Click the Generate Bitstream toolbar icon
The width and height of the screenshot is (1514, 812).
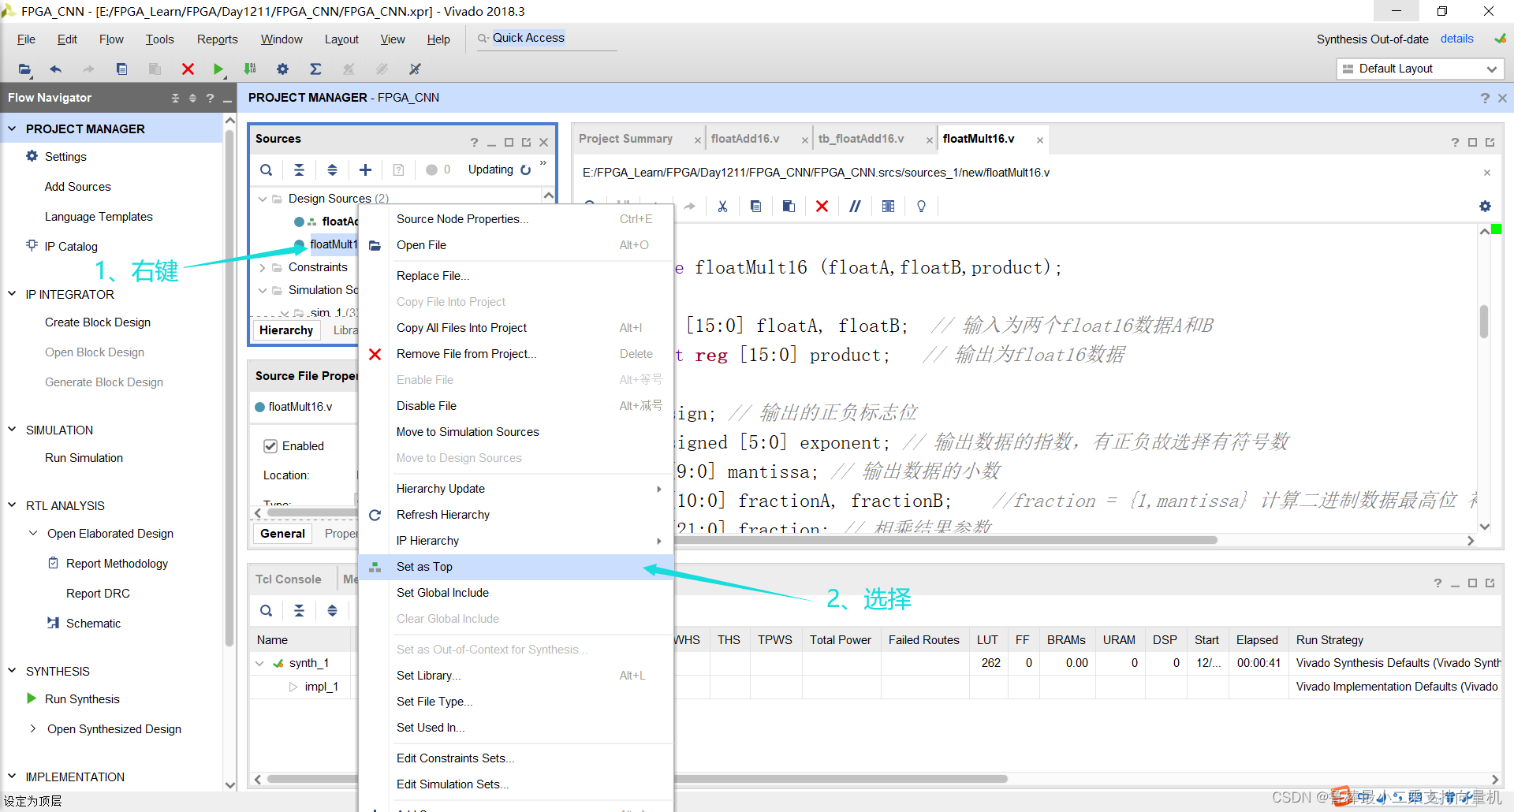click(250, 69)
